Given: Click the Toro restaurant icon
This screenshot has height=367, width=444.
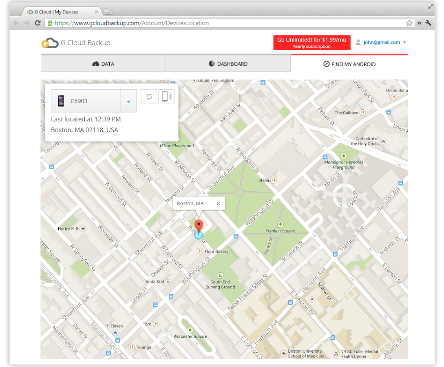Looking at the screenshot, I should pyautogui.click(x=156, y=324).
